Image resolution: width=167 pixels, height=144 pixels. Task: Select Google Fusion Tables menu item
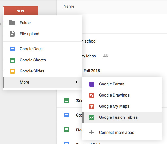pyautogui.click(x=122, y=117)
